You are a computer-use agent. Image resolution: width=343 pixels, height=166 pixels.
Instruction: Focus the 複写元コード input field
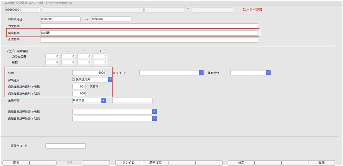click(x=66, y=146)
